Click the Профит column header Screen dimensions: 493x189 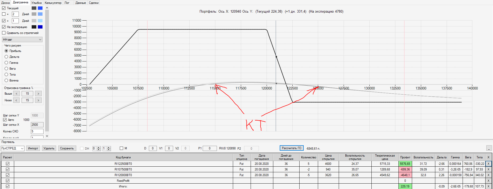pyautogui.click(x=405, y=157)
